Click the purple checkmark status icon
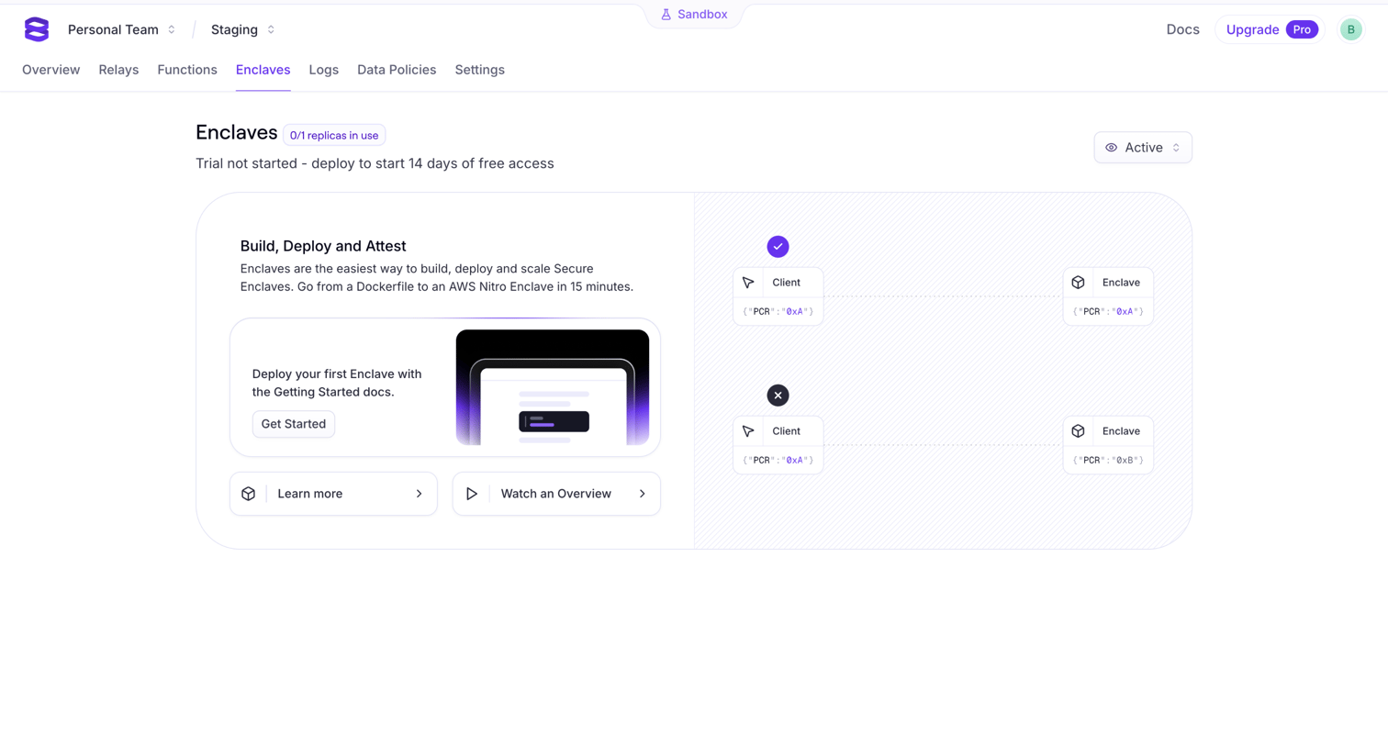 point(778,247)
